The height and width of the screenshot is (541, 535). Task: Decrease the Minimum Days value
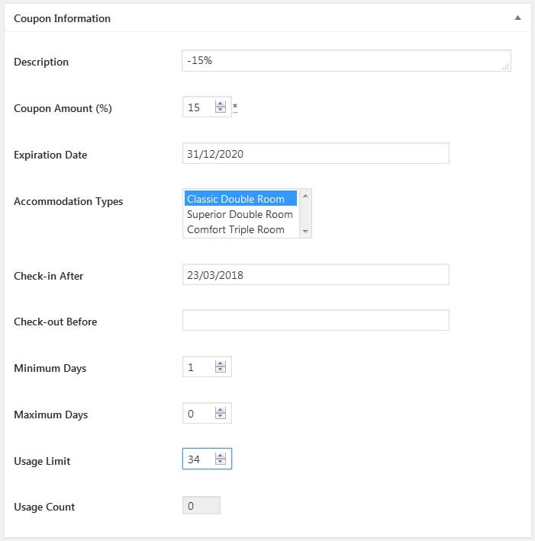click(221, 371)
